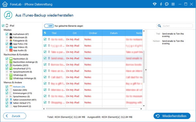Viewport: 196px width, 122px height.
Task: Select the Safari-Verlauf category icon
Action: [11, 103]
